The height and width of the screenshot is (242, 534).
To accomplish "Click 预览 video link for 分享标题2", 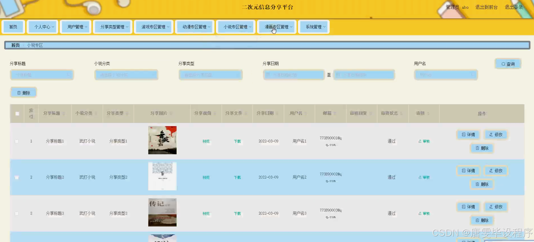I will click(x=206, y=177).
